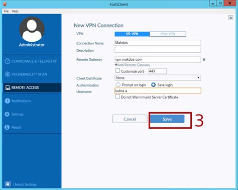Click the Username field with kubra.a
This screenshot has width=238, height=190.
[x=158, y=91]
